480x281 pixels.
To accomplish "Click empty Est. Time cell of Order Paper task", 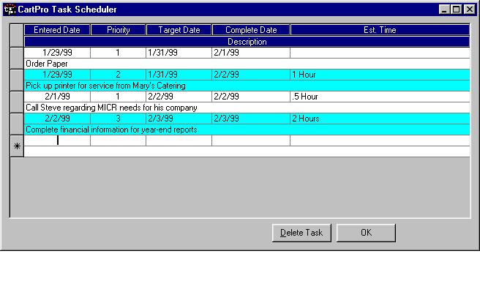I will [380, 53].
